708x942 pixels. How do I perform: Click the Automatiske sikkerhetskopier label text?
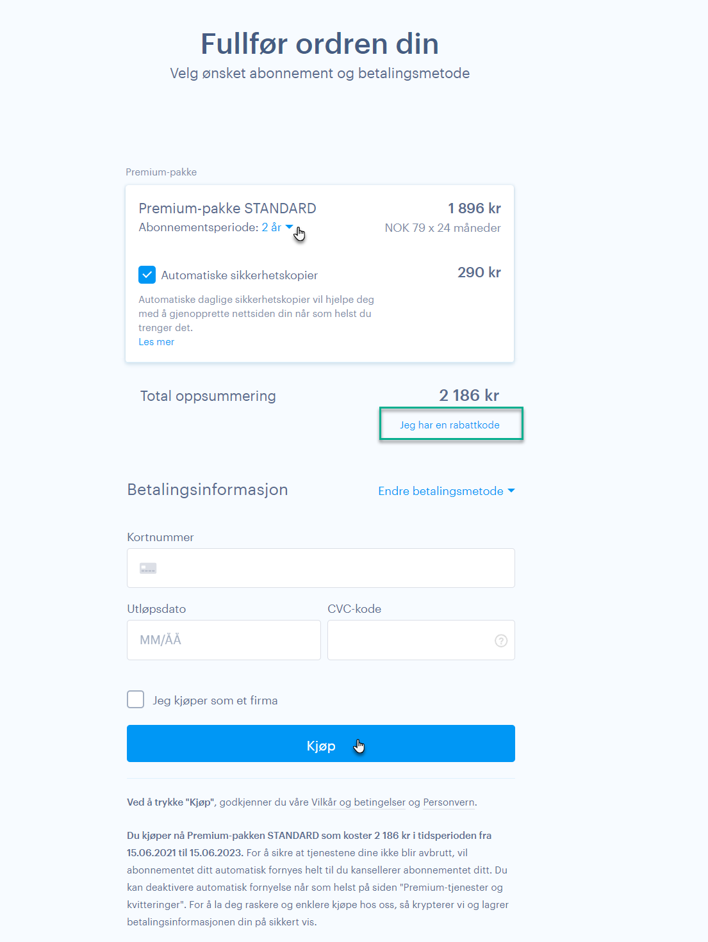pyautogui.click(x=240, y=275)
